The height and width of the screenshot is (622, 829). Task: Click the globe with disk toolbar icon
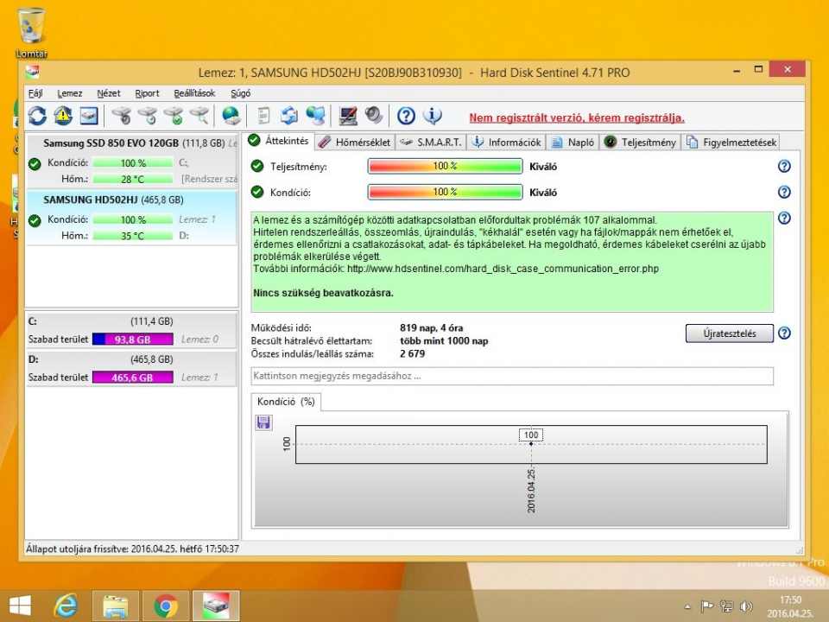pyautogui.click(x=231, y=115)
